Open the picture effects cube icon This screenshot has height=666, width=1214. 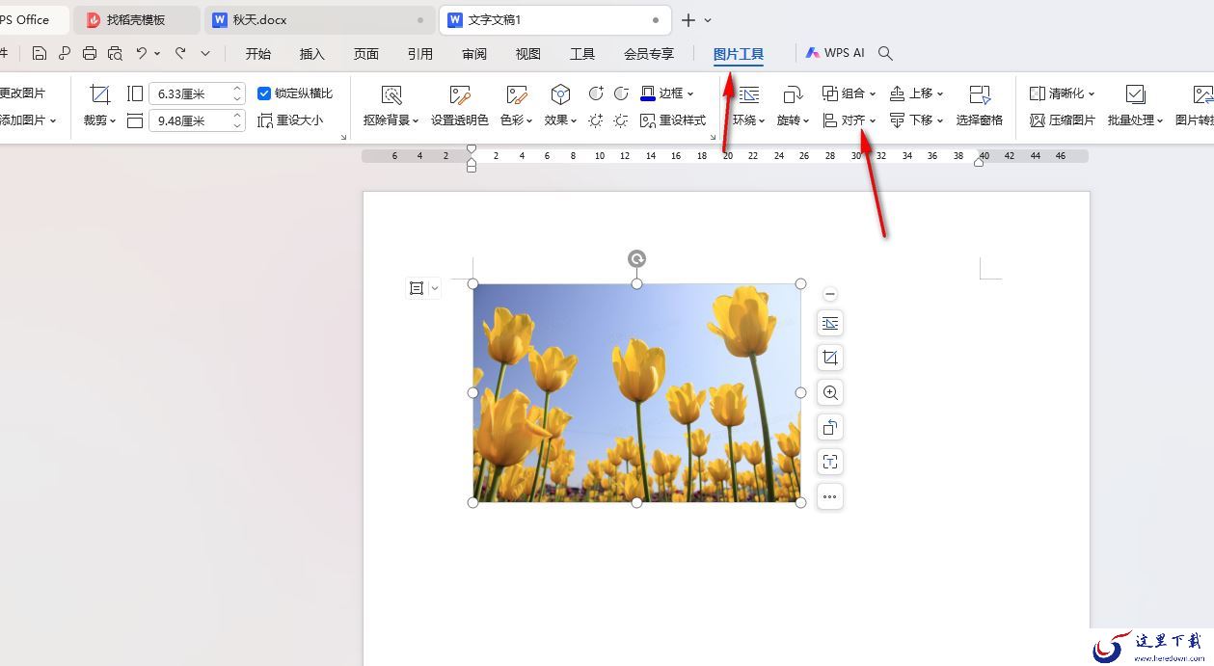pos(560,93)
